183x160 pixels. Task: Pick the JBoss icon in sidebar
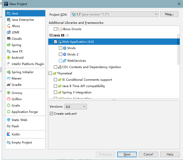9,26
